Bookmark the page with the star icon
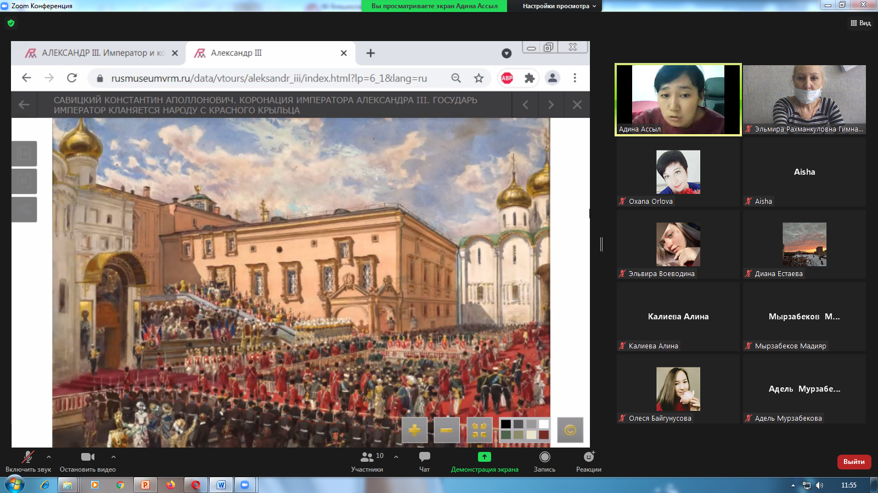The width and height of the screenshot is (878, 493). (x=479, y=78)
